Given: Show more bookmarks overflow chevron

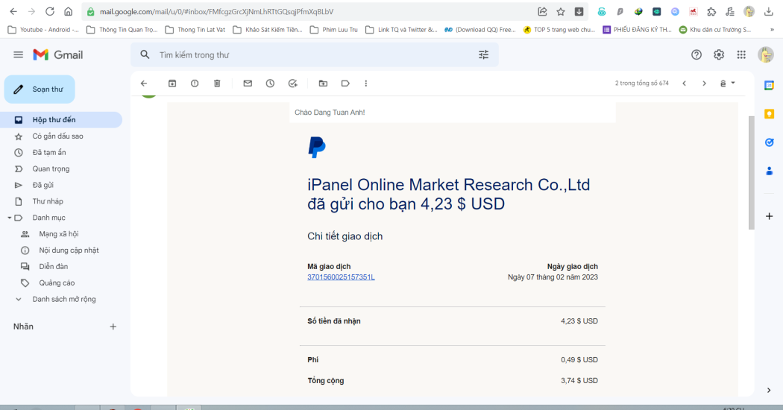Looking at the screenshot, I should pos(772,30).
